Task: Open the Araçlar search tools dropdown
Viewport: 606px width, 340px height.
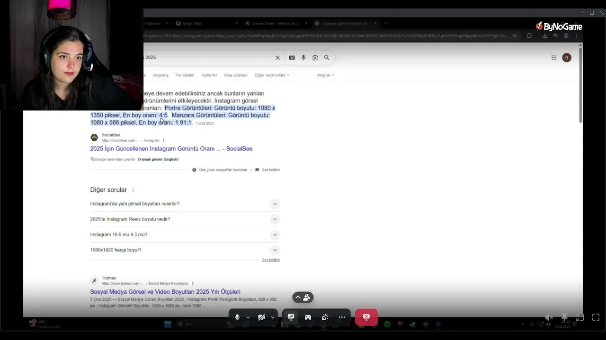Action: (326, 75)
